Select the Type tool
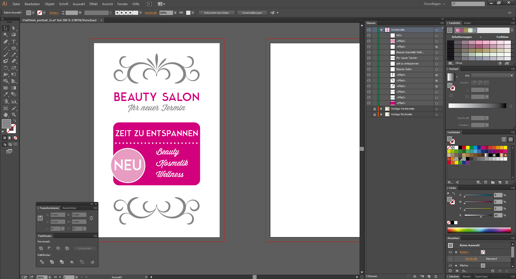Screen dimensions: 516x279 click(14, 42)
